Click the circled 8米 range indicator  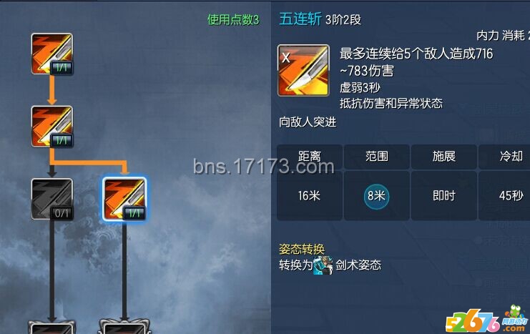click(x=376, y=196)
